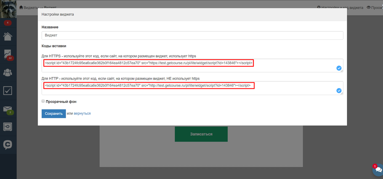Click the "Название" input field

(192, 35)
